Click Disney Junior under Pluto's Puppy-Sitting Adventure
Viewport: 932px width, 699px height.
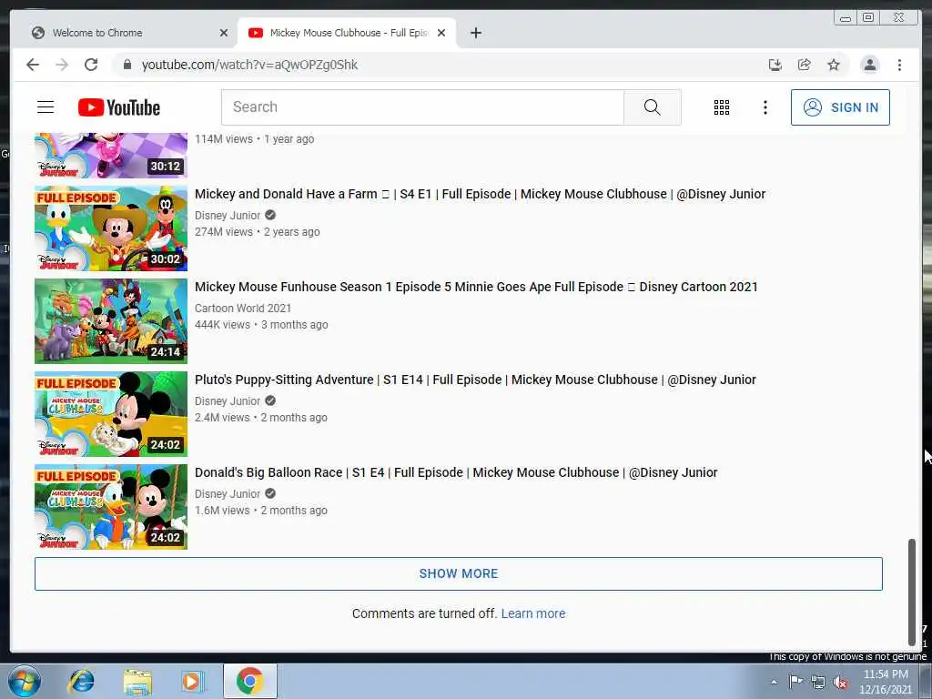pyautogui.click(x=227, y=400)
